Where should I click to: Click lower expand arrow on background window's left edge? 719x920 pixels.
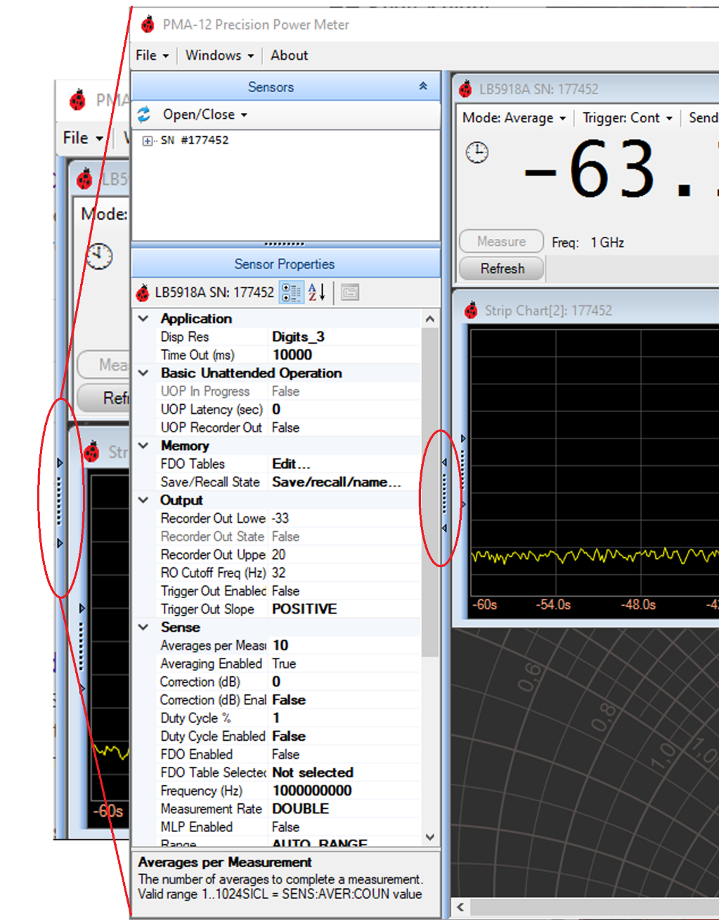60,543
